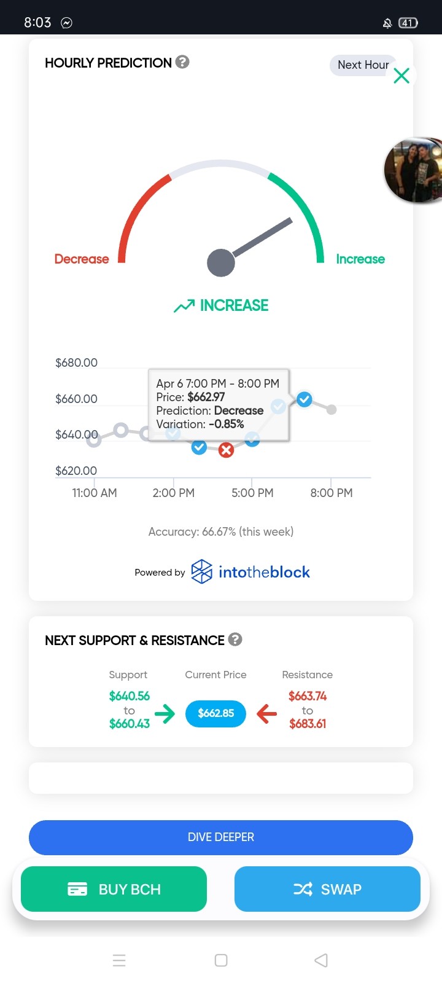Click the hollow chart point at 11:00 AM
Image resolution: width=442 pixels, height=983 pixels.
pos(93,437)
